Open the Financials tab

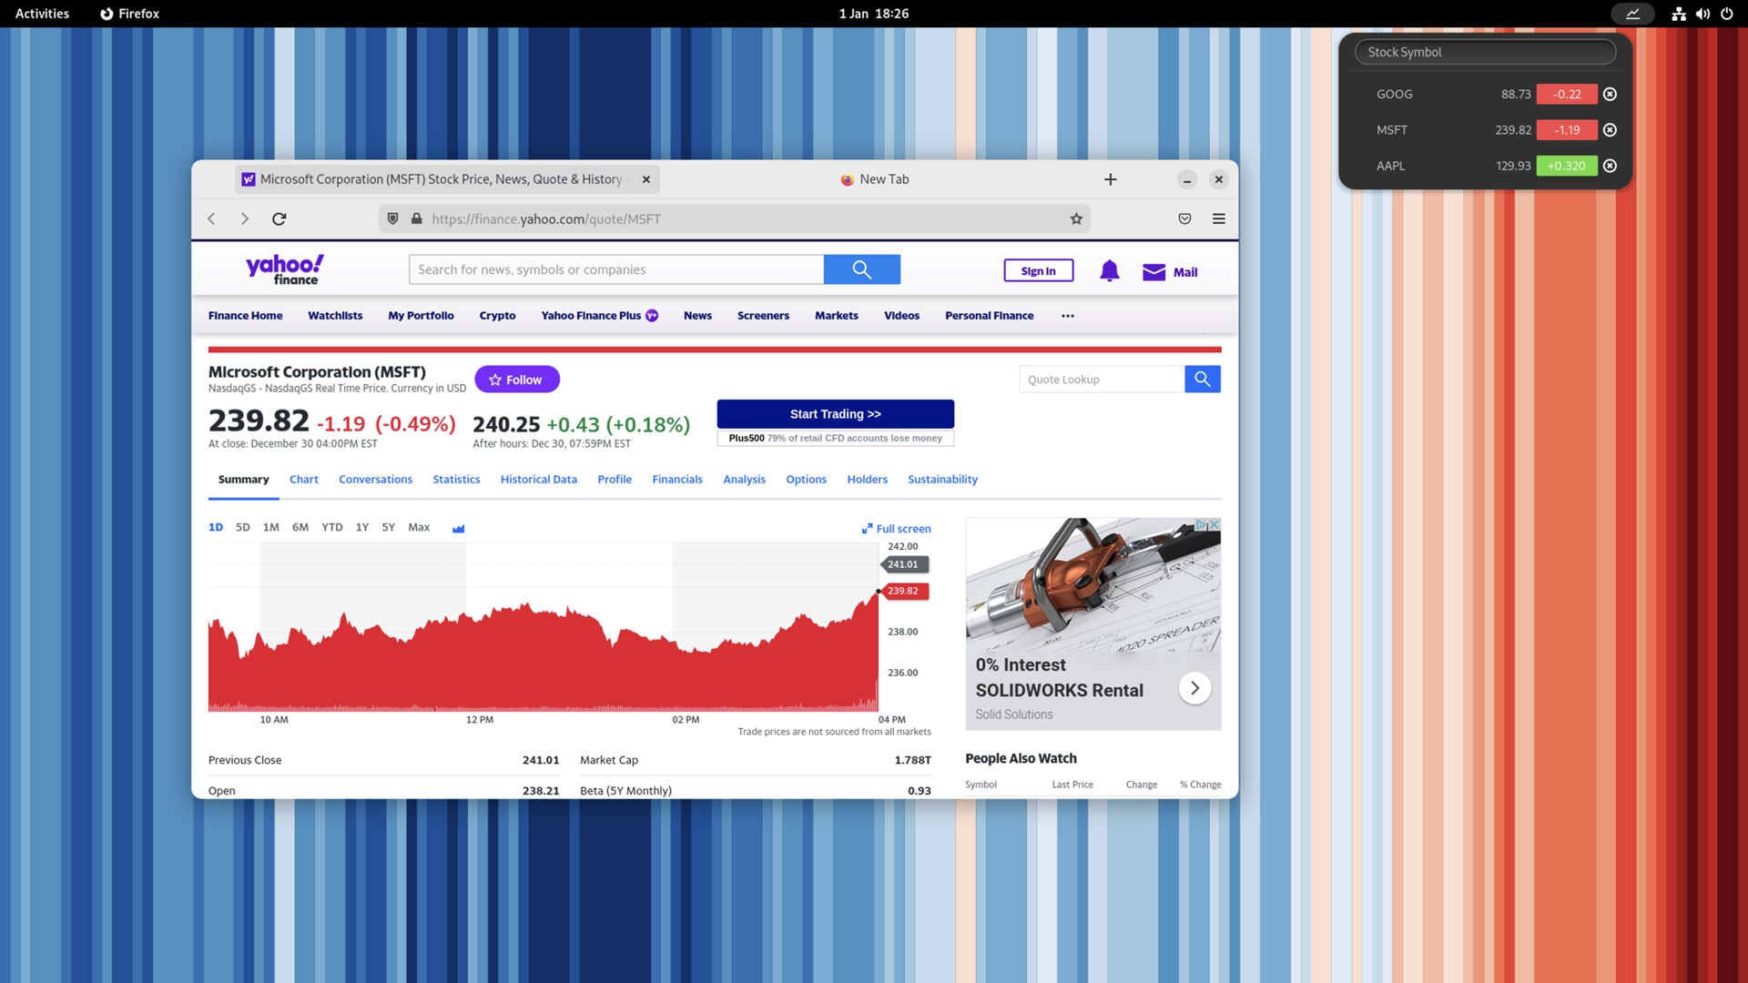[x=677, y=480]
